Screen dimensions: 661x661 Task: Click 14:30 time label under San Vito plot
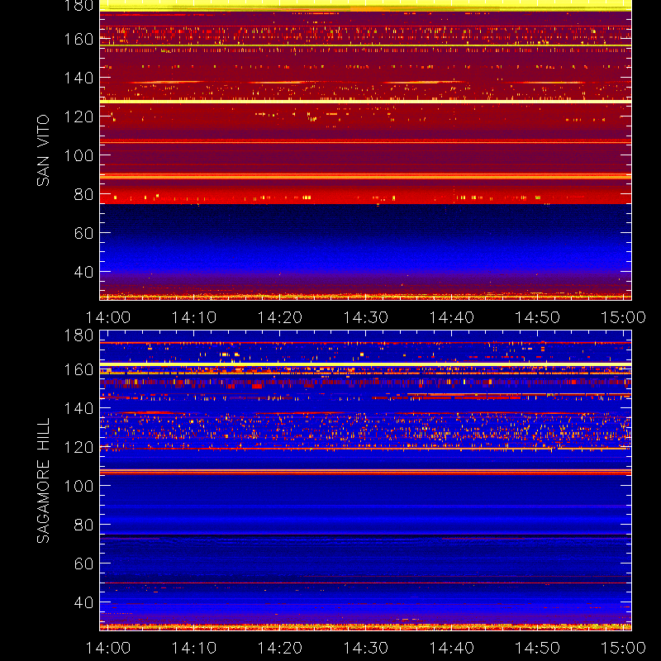[x=365, y=317]
